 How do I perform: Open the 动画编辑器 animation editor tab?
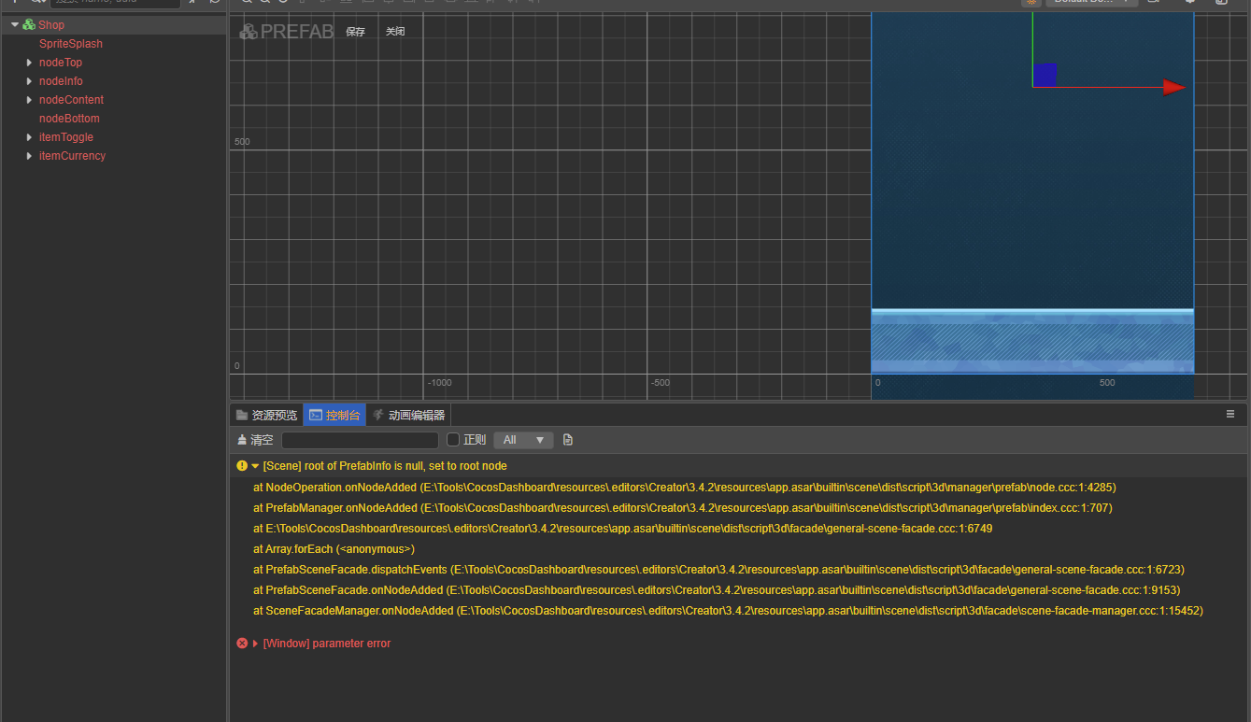[x=408, y=415]
